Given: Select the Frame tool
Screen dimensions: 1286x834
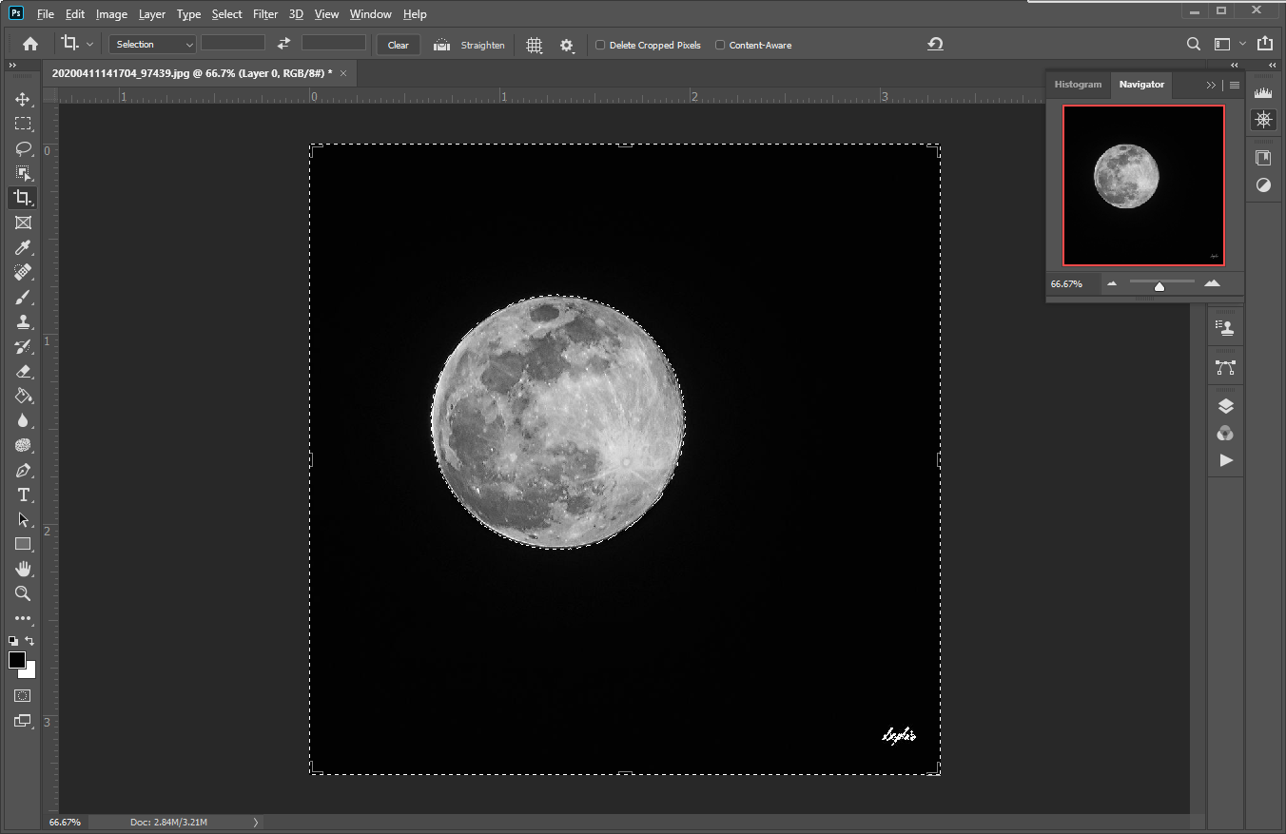Looking at the screenshot, I should click(23, 223).
